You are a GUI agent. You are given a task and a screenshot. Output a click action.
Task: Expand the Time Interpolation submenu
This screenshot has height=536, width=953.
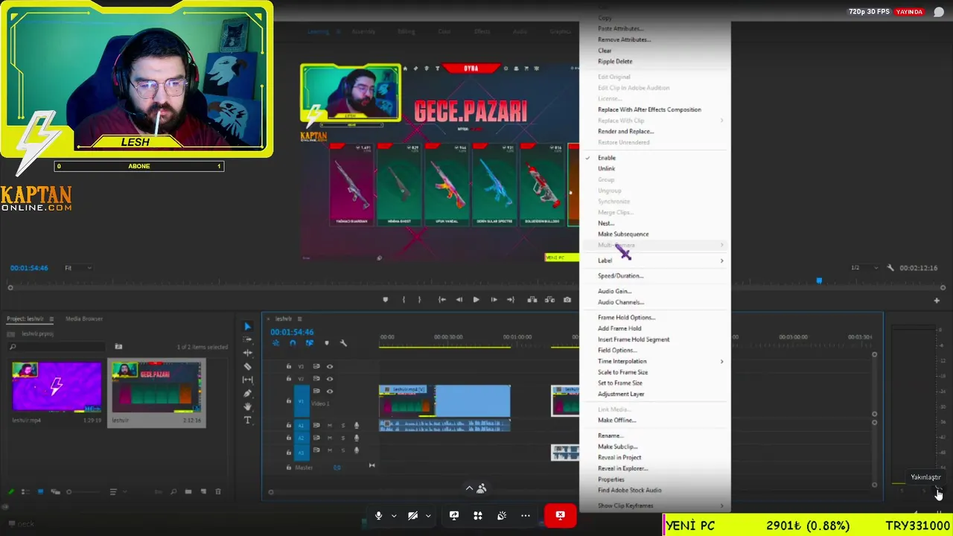pyautogui.click(x=655, y=361)
